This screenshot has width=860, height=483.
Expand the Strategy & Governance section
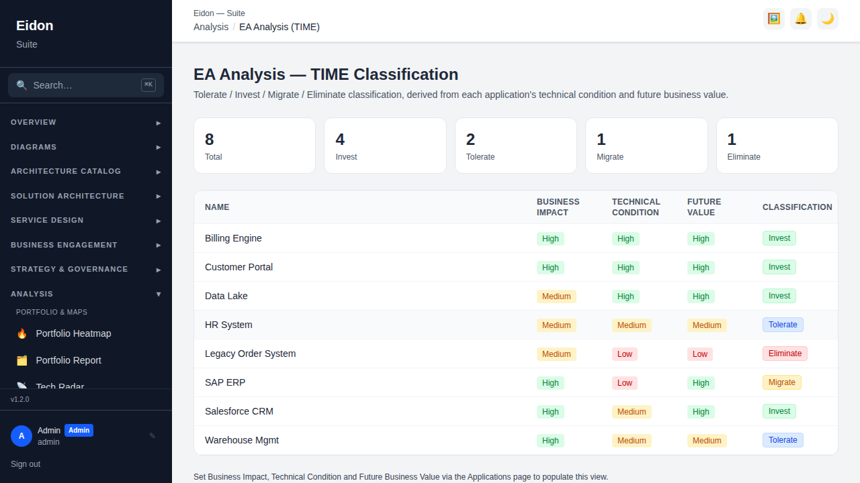pos(86,269)
